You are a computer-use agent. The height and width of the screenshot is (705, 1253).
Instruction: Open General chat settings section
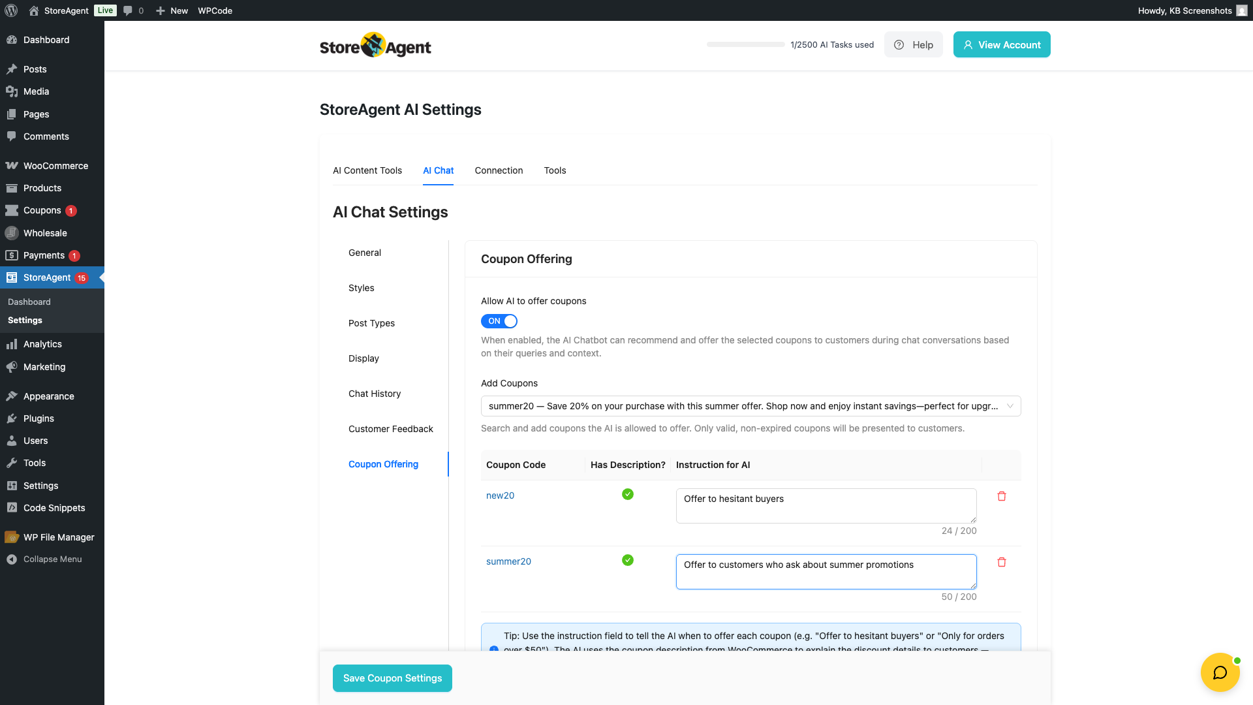coord(365,253)
